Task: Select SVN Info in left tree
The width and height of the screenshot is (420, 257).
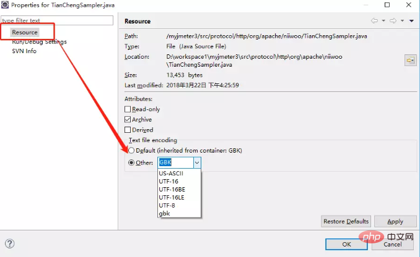Action: click(x=24, y=51)
